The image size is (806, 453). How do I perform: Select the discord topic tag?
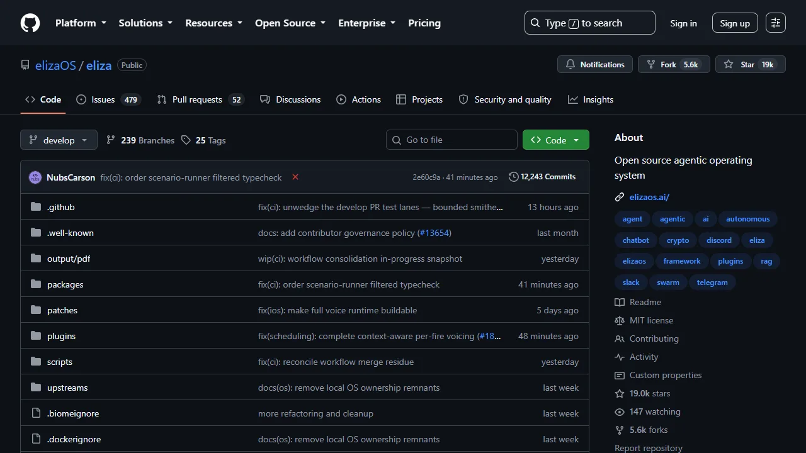pos(719,240)
